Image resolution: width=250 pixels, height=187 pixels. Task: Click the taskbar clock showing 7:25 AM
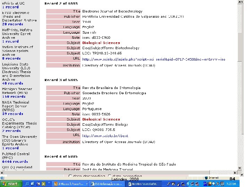[231, 184]
